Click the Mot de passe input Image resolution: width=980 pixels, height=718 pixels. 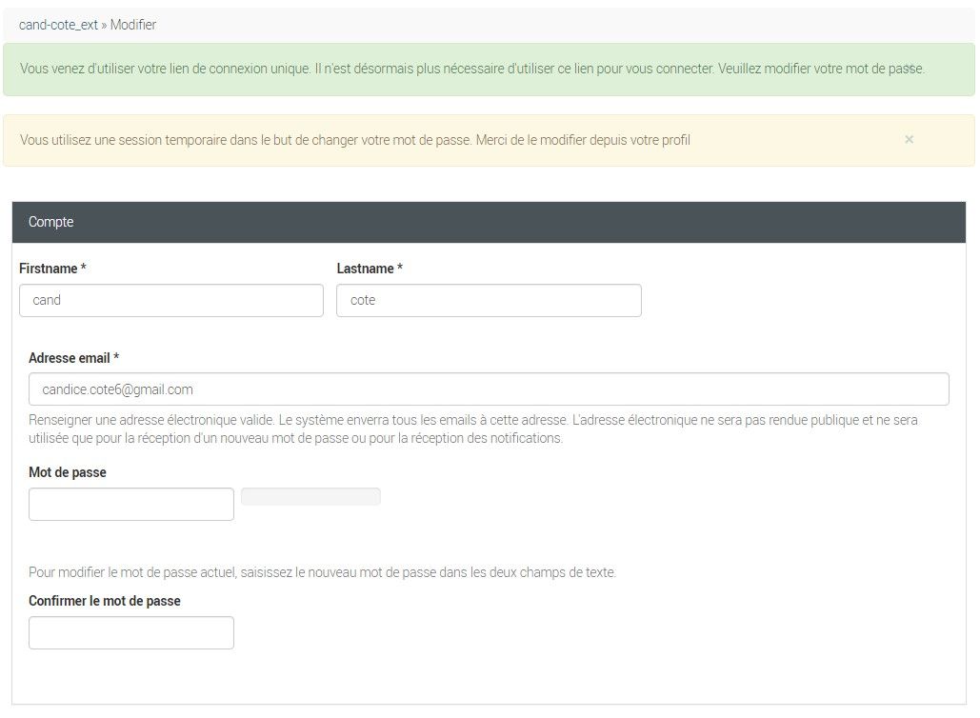pyautogui.click(x=131, y=504)
